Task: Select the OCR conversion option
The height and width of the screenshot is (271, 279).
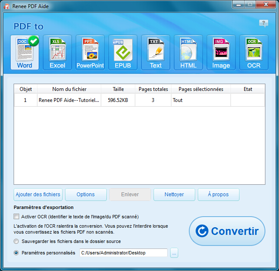Action: coord(254,52)
